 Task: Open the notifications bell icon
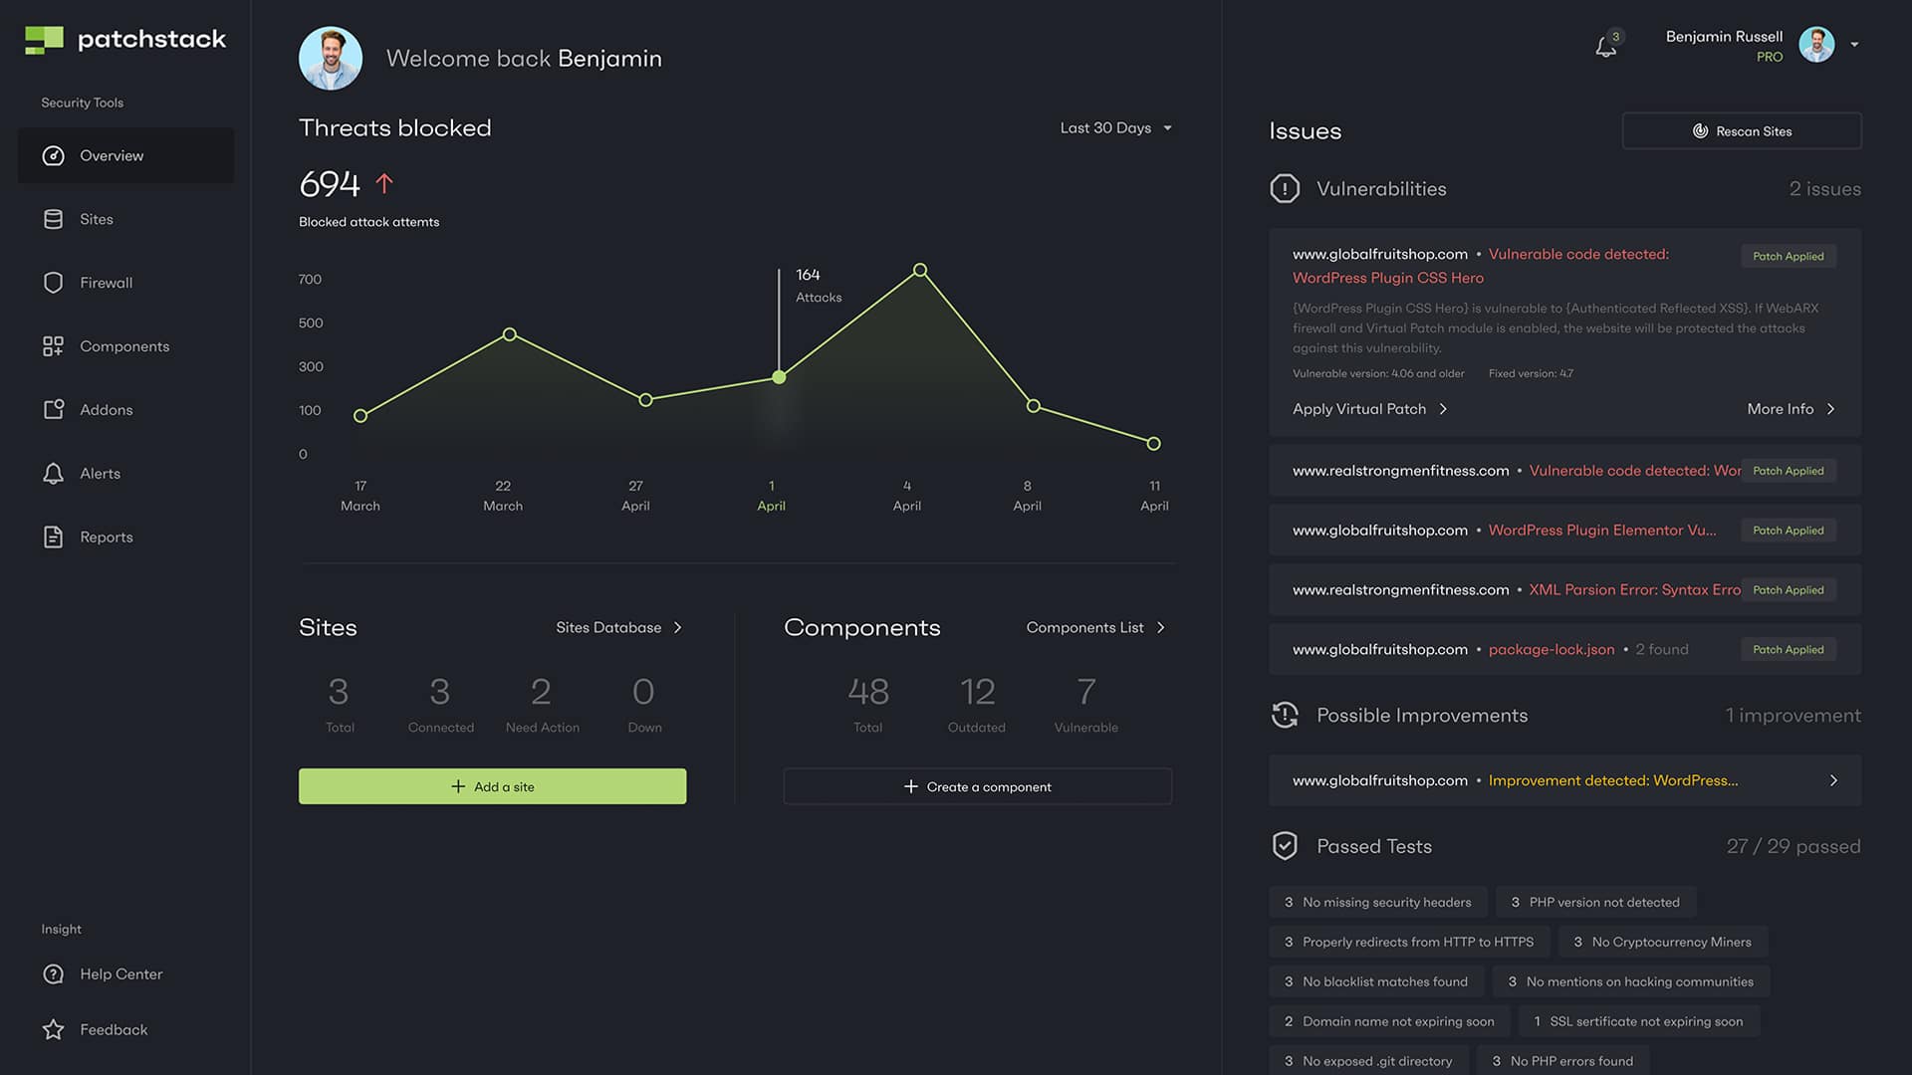[1605, 47]
